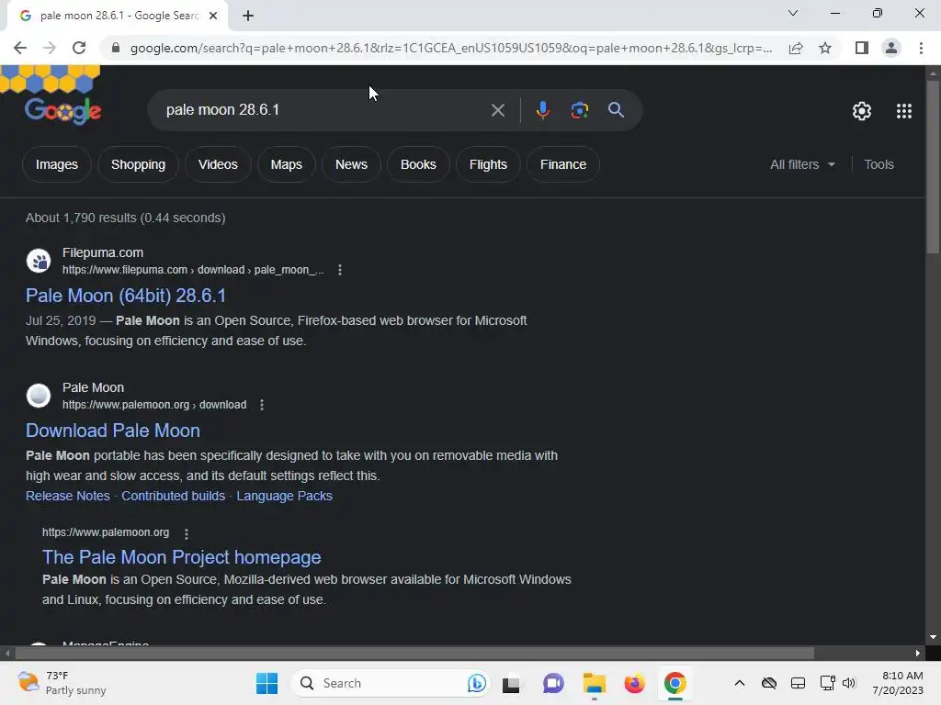Open the clock showing 8:10 AM
The width and height of the screenshot is (941, 705).
pyautogui.click(x=899, y=683)
